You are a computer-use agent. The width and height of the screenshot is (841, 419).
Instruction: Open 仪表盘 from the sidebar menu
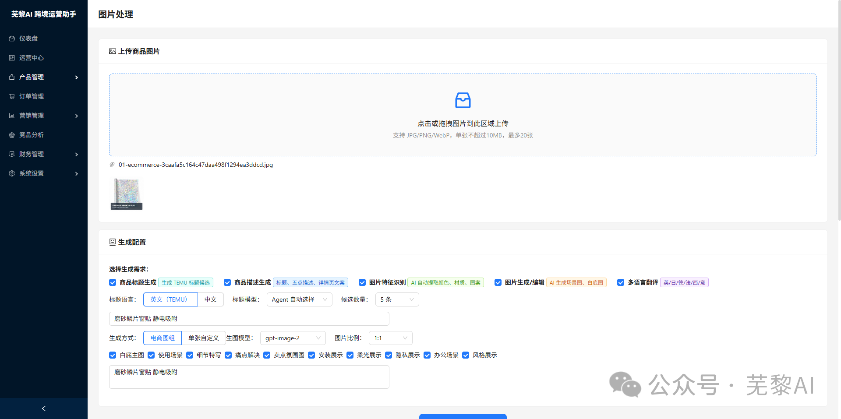(x=44, y=39)
